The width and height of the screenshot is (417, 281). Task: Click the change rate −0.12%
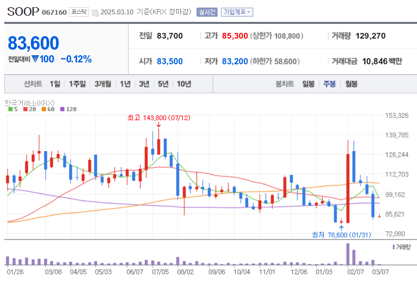click(x=76, y=59)
